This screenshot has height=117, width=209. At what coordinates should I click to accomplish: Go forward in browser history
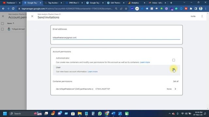[x=8, y=9]
